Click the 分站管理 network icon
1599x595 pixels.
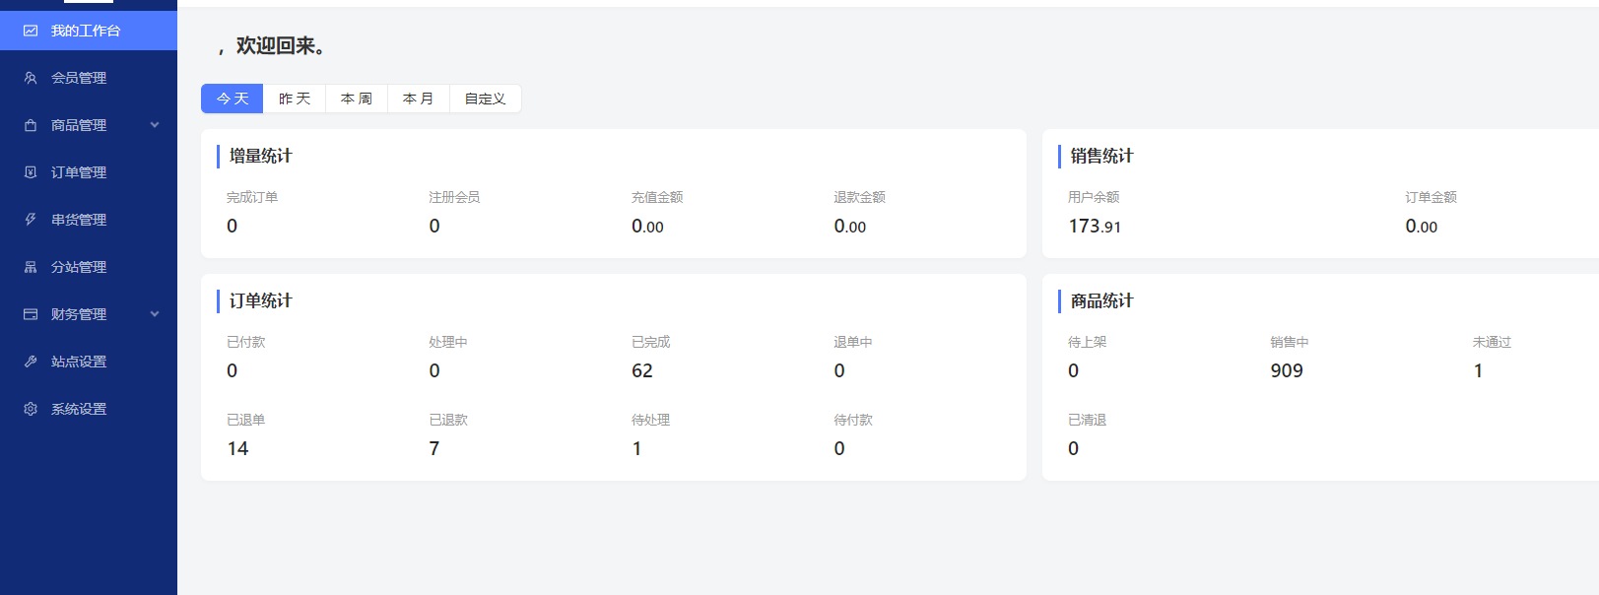point(31,267)
